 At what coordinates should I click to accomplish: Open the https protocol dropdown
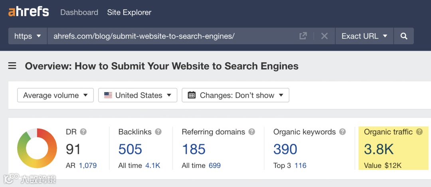[x=28, y=36]
